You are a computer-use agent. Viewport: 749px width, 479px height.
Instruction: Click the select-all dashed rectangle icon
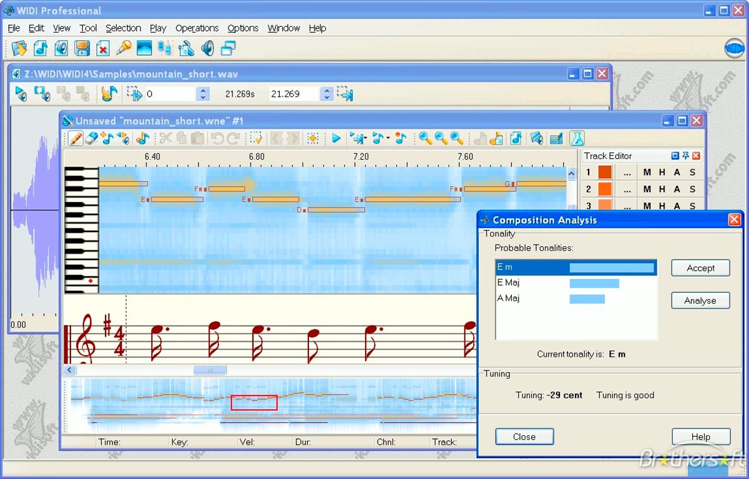(x=256, y=138)
